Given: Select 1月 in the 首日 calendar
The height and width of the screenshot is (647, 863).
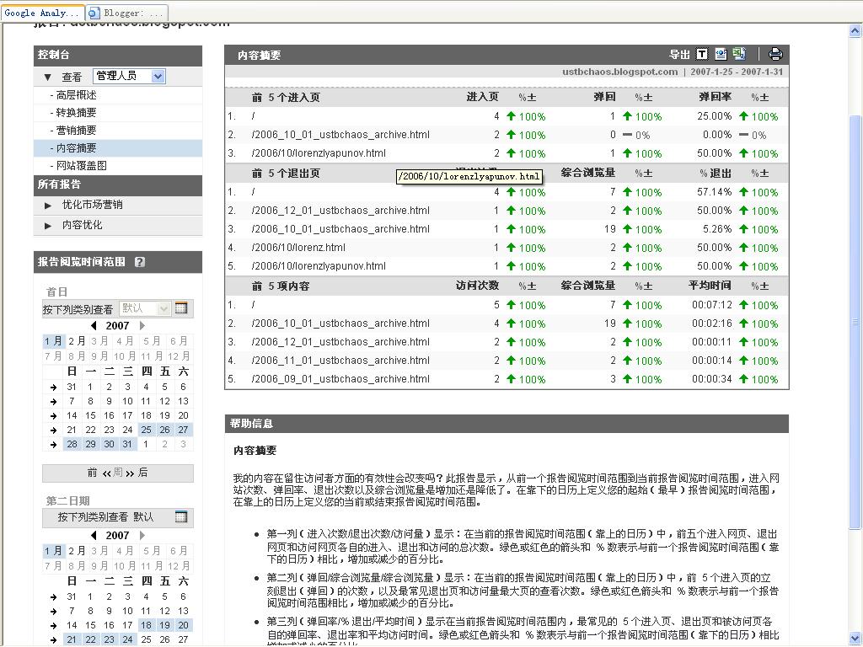Looking at the screenshot, I should (x=53, y=341).
